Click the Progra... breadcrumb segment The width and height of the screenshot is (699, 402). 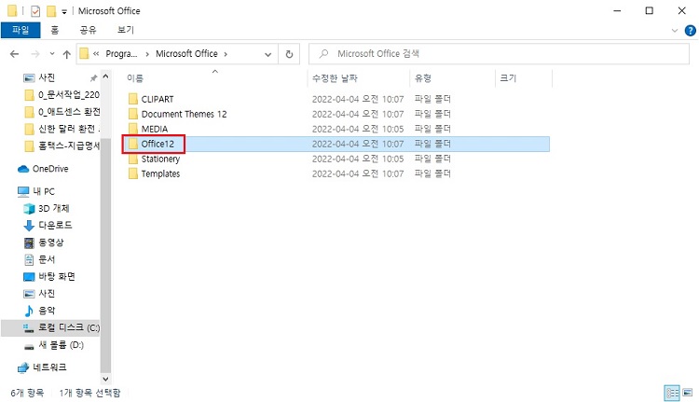click(121, 54)
